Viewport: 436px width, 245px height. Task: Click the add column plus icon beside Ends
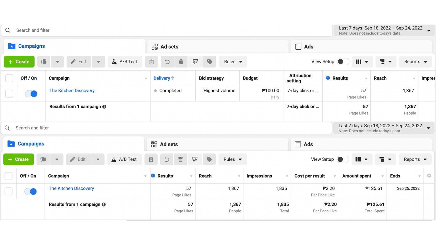(x=429, y=176)
